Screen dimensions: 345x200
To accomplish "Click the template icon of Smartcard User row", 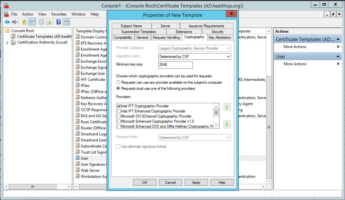I will 78,140.
